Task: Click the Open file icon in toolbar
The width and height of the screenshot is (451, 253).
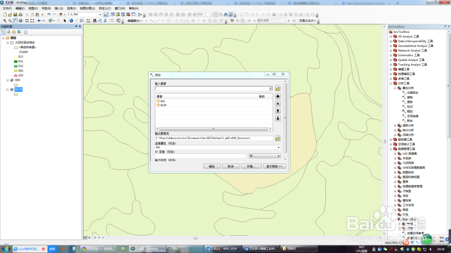Action: click(10, 14)
